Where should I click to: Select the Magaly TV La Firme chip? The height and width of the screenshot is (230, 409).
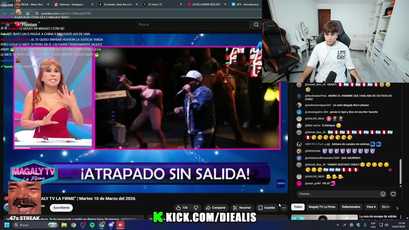click(322, 207)
